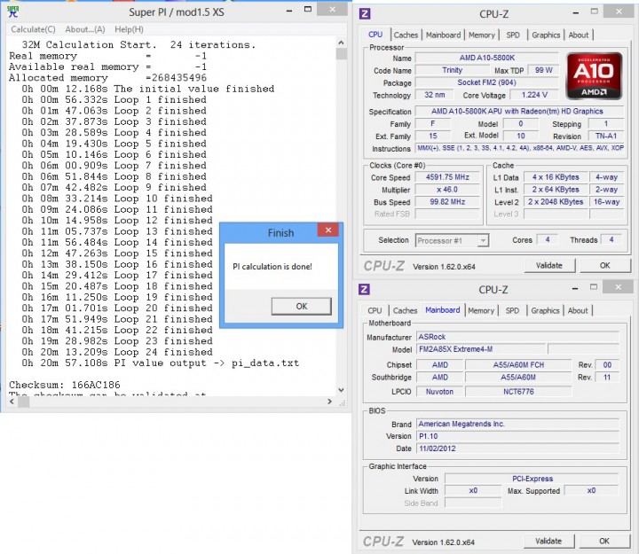Click the Graphic Interface Version PCI-Express field
Image resolution: width=639 pixels, height=554 pixels.
click(x=532, y=479)
